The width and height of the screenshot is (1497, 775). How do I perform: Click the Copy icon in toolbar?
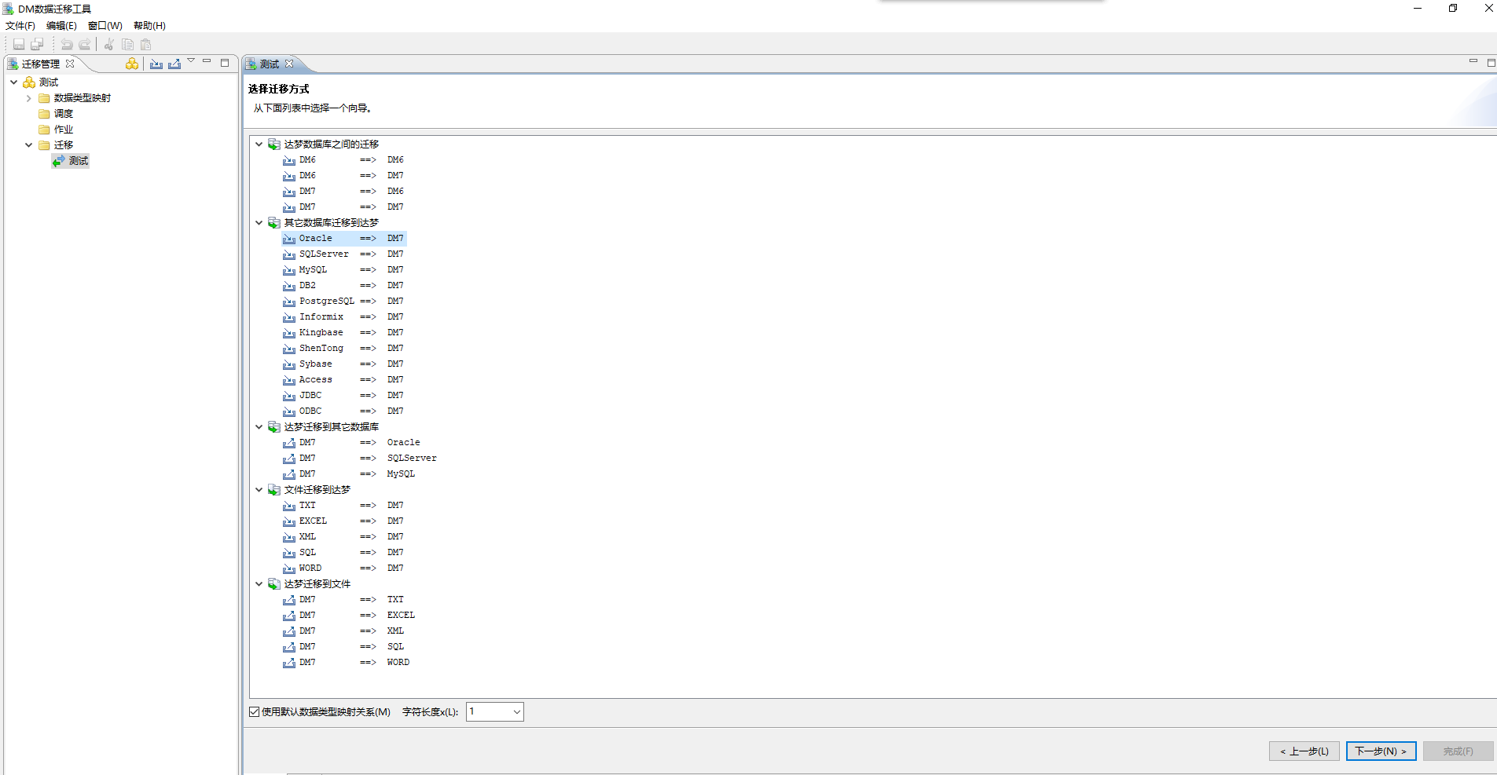coord(127,45)
